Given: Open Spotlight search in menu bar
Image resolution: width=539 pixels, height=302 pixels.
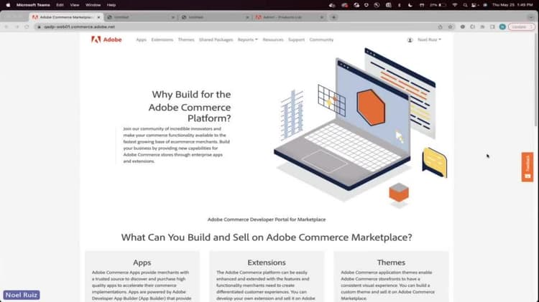Looking at the screenshot, I should (465, 5).
